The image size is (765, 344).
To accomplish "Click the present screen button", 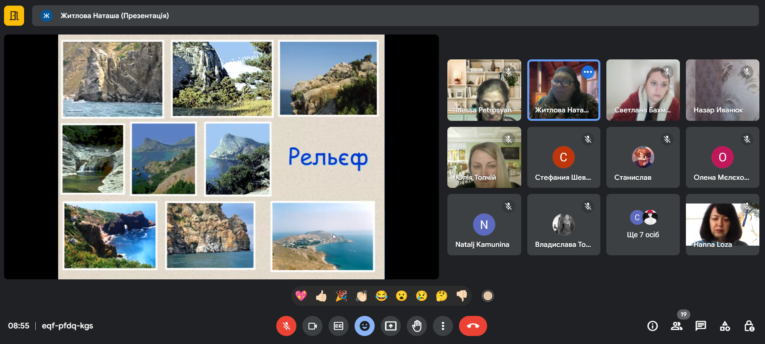I will (391, 326).
